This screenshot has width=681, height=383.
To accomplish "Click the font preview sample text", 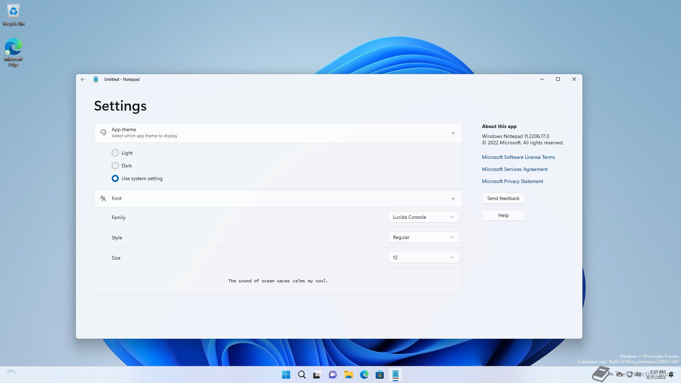I will coord(278,281).
